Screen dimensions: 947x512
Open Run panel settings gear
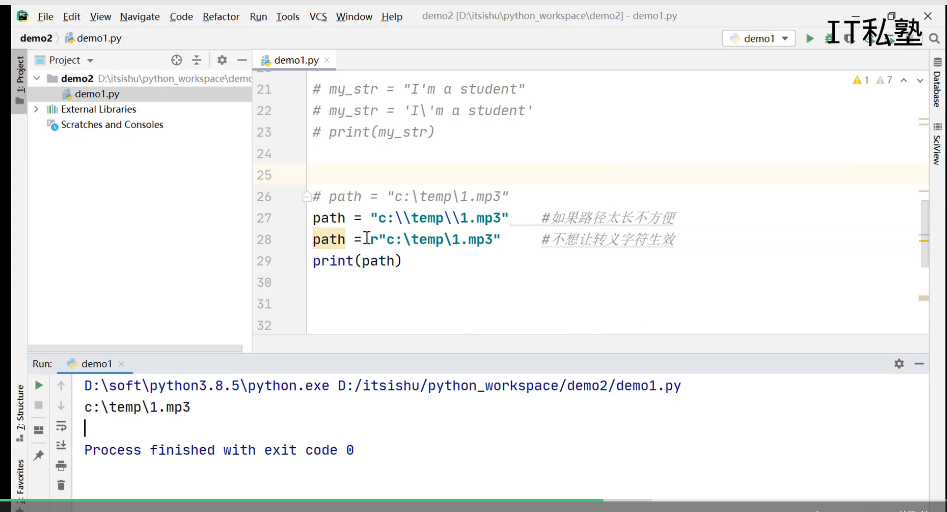899,364
